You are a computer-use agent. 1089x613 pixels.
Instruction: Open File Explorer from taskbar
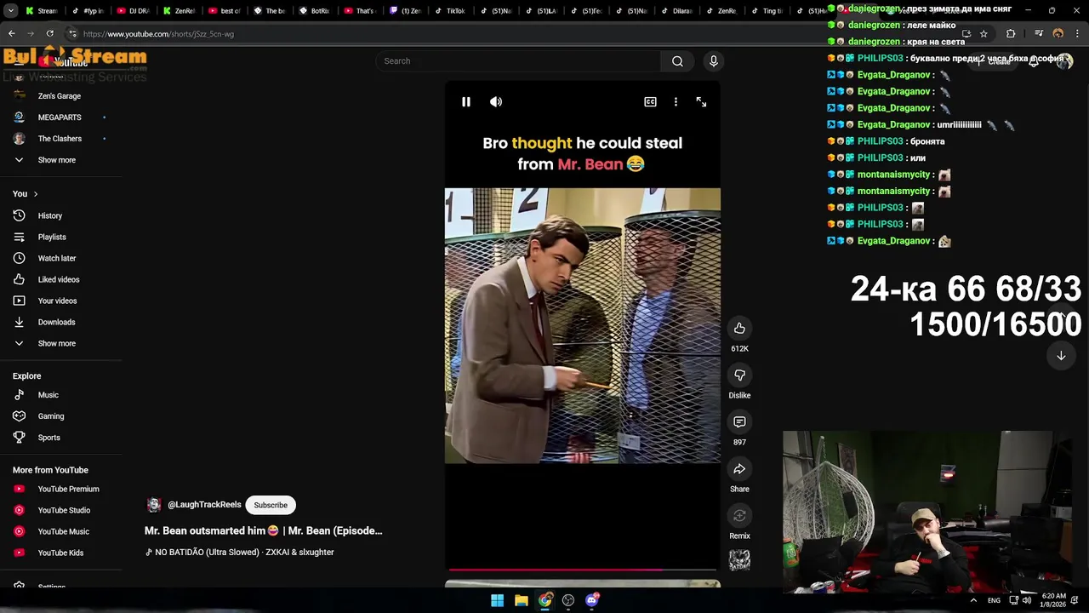tap(522, 600)
